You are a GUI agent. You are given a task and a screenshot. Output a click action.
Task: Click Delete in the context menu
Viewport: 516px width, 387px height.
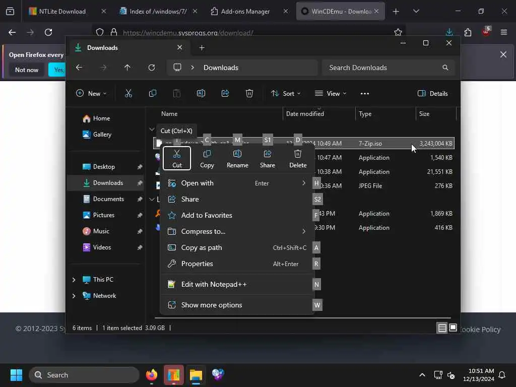(x=298, y=159)
